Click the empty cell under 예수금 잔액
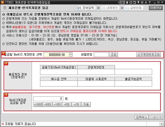The height and width of the screenshot is (127, 165). click(x=59, y=83)
